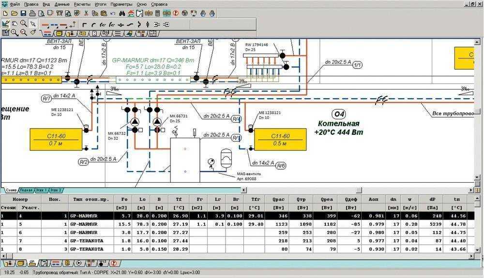Click the binoculars Find icon
The image size is (484, 278).
pos(122,13)
